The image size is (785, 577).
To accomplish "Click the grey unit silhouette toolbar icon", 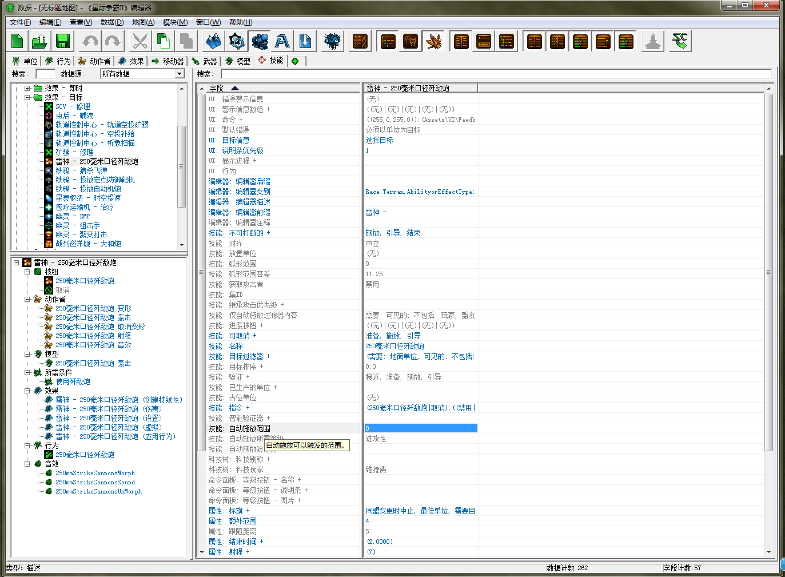I will coord(653,41).
